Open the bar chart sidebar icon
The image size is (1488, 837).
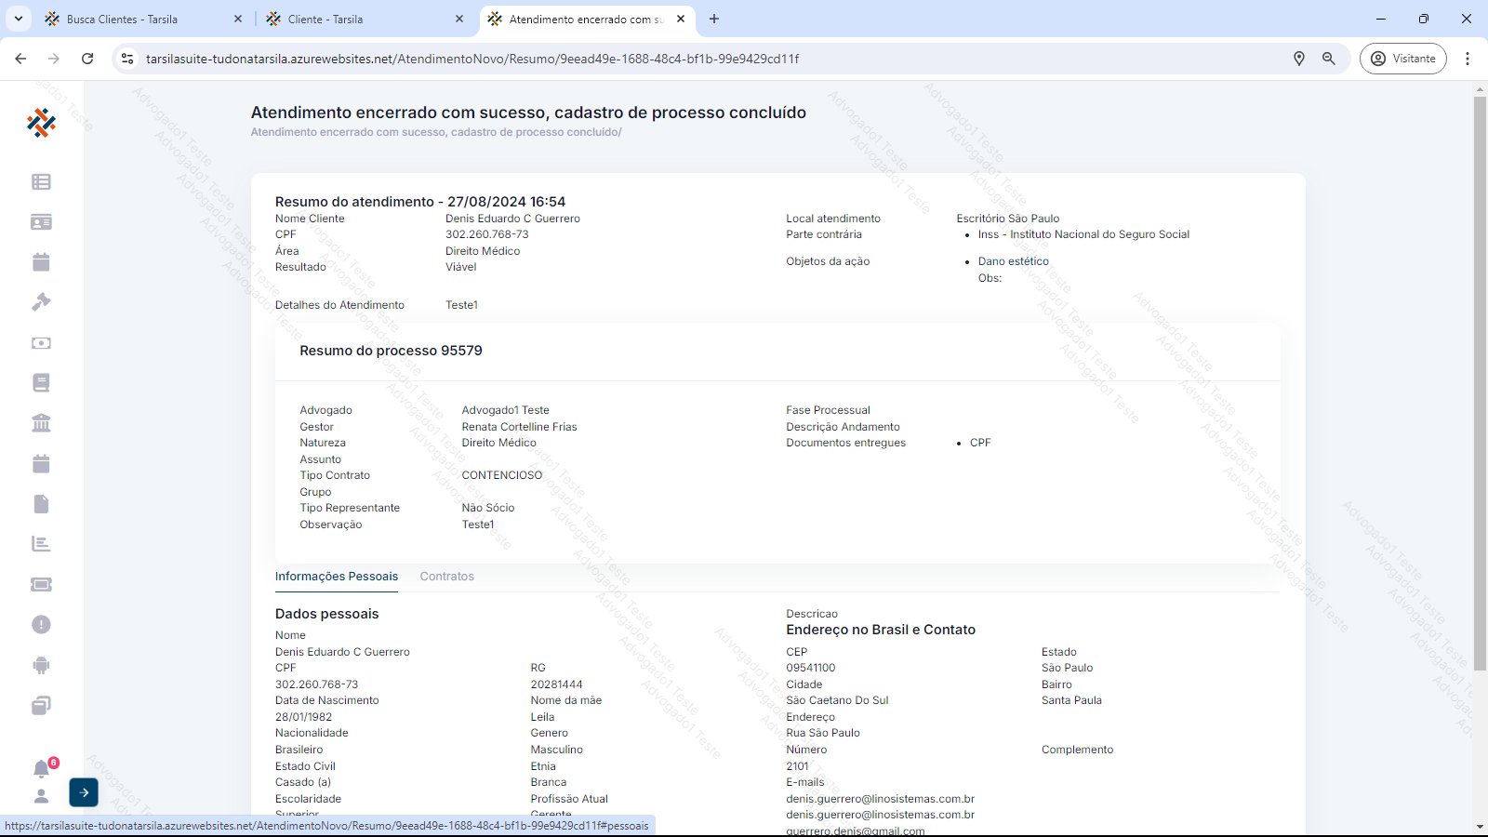[41, 544]
